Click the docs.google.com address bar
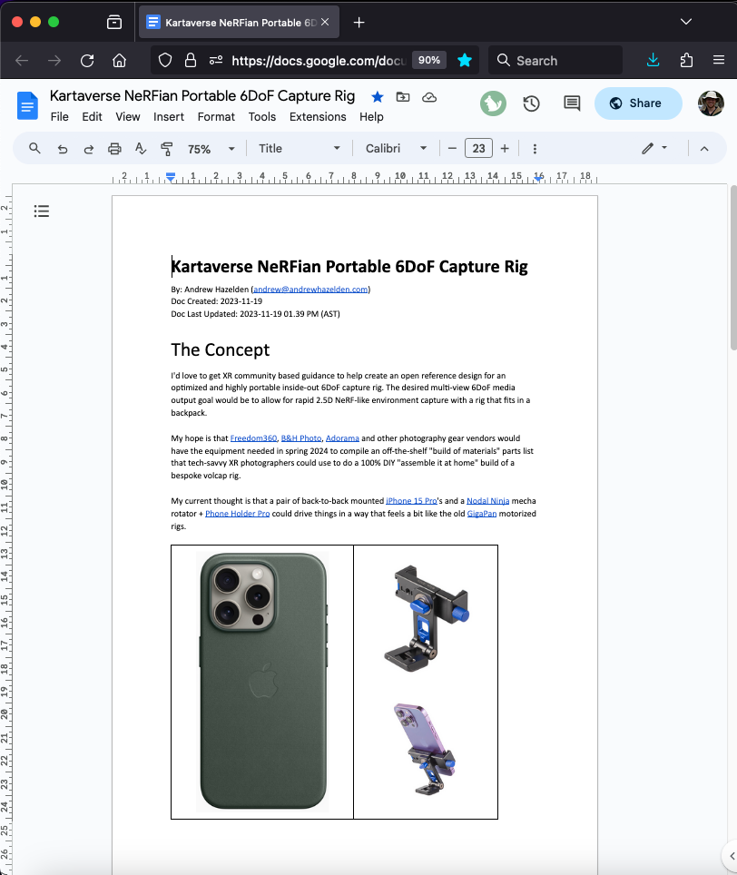This screenshot has width=737, height=875. pyautogui.click(x=318, y=60)
